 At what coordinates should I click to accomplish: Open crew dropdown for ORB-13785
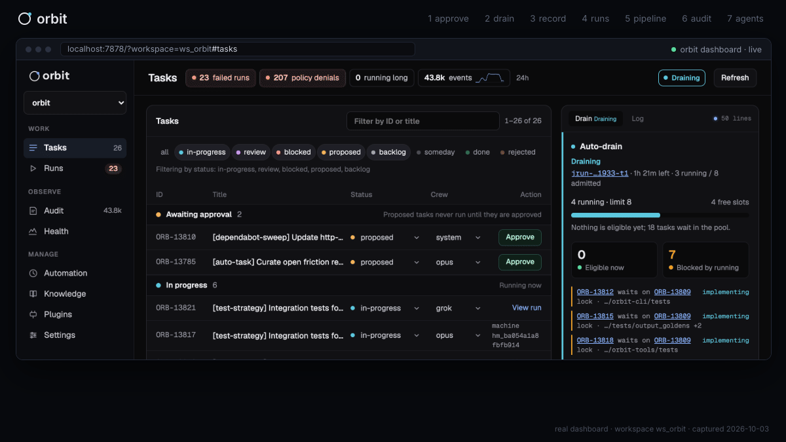pyautogui.click(x=458, y=262)
